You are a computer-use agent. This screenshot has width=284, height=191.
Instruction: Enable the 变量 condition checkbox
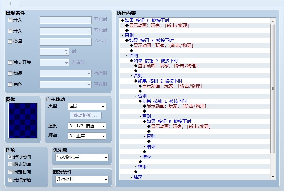[10, 42]
